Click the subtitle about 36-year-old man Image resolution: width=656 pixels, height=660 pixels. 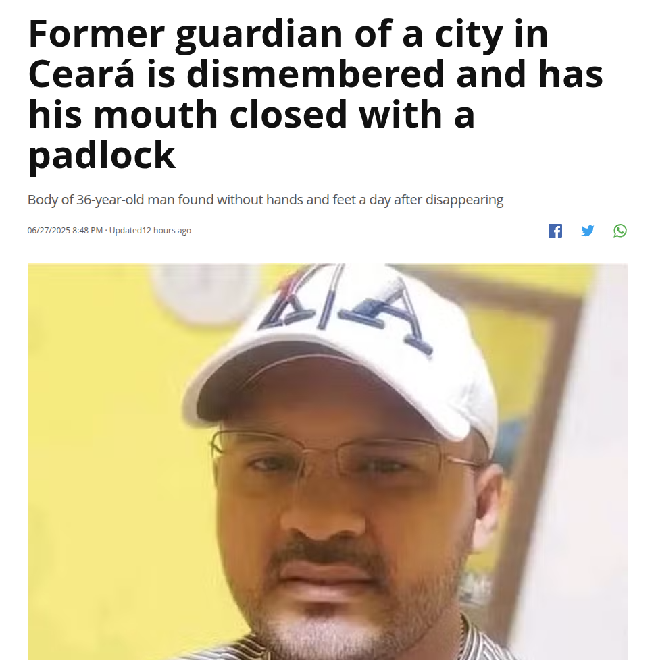pos(266,200)
